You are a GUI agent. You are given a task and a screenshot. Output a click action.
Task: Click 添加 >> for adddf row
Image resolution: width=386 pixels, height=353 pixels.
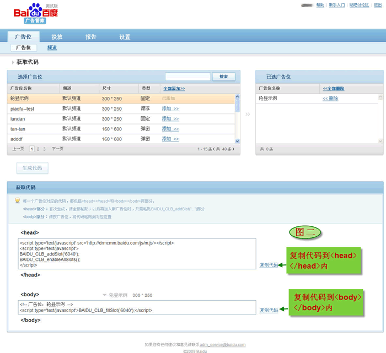[170, 139]
